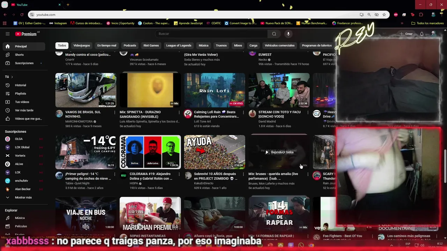Open Project Zomboid AYUDA thumbnail

(214, 152)
